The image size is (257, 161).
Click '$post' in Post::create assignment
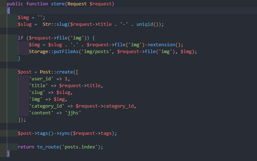click(25, 72)
